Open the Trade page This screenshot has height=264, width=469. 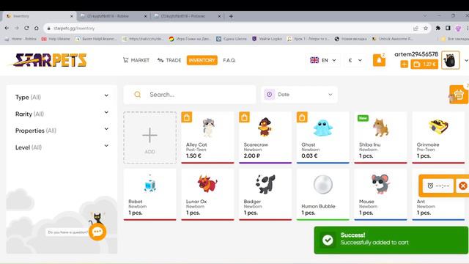[169, 60]
